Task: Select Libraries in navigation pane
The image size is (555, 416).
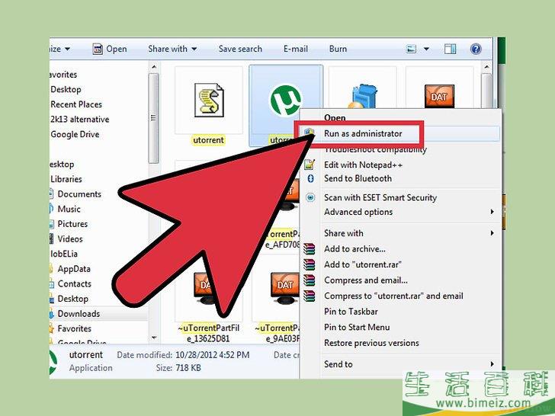Action: pos(66,179)
